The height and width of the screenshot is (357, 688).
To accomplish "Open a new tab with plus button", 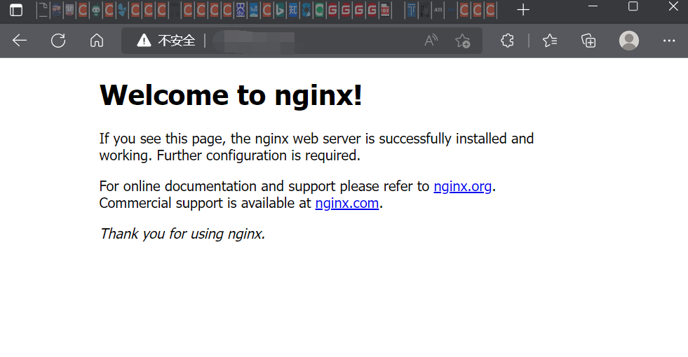I will pyautogui.click(x=523, y=10).
